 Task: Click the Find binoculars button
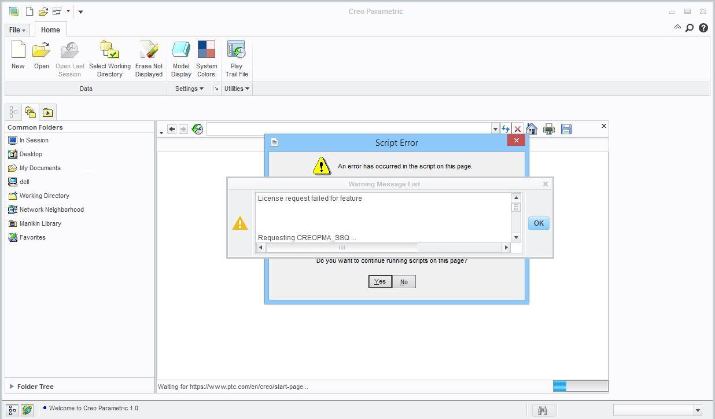point(543,410)
